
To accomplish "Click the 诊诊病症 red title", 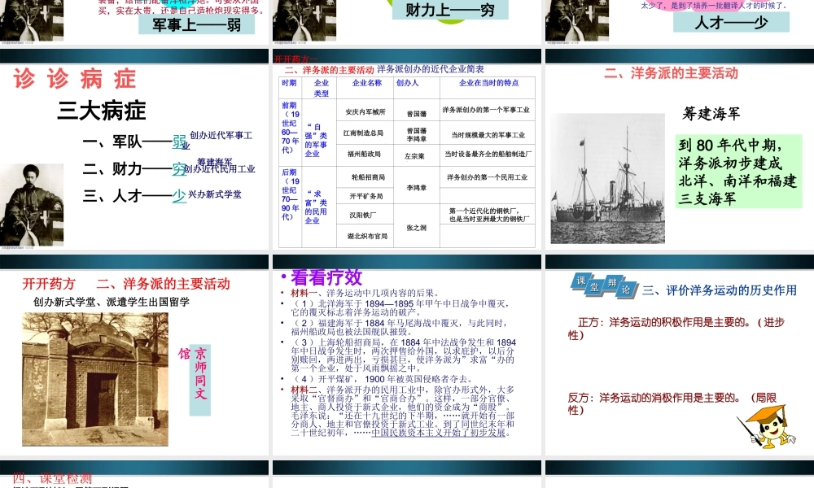I will click(75, 79).
